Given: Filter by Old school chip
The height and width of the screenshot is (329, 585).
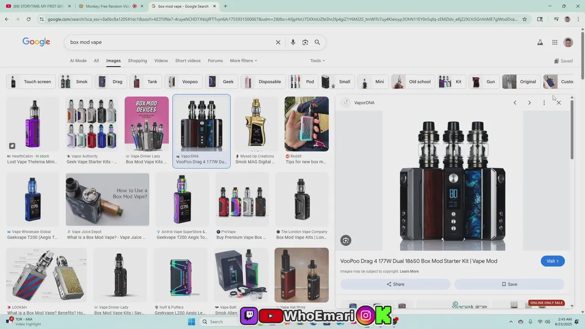Looking at the screenshot, I should pyautogui.click(x=413, y=82).
